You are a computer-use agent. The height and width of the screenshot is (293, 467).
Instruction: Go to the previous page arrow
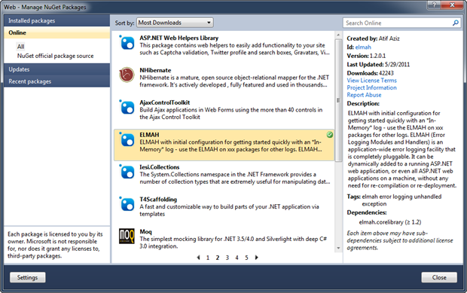pos(198,258)
